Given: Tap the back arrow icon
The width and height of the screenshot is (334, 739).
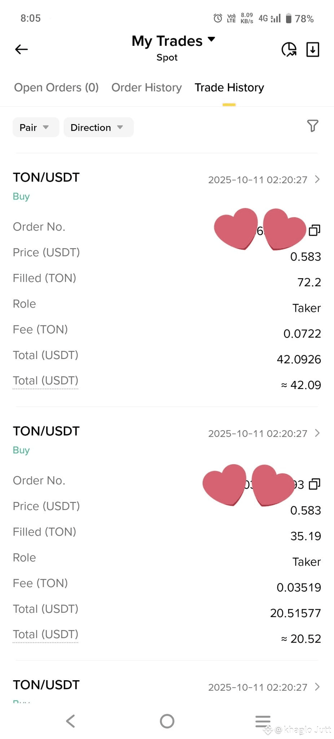Looking at the screenshot, I should pos(21,49).
